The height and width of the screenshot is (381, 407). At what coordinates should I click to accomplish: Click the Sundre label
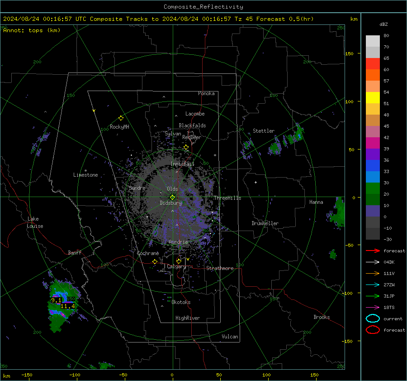(x=137, y=188)
